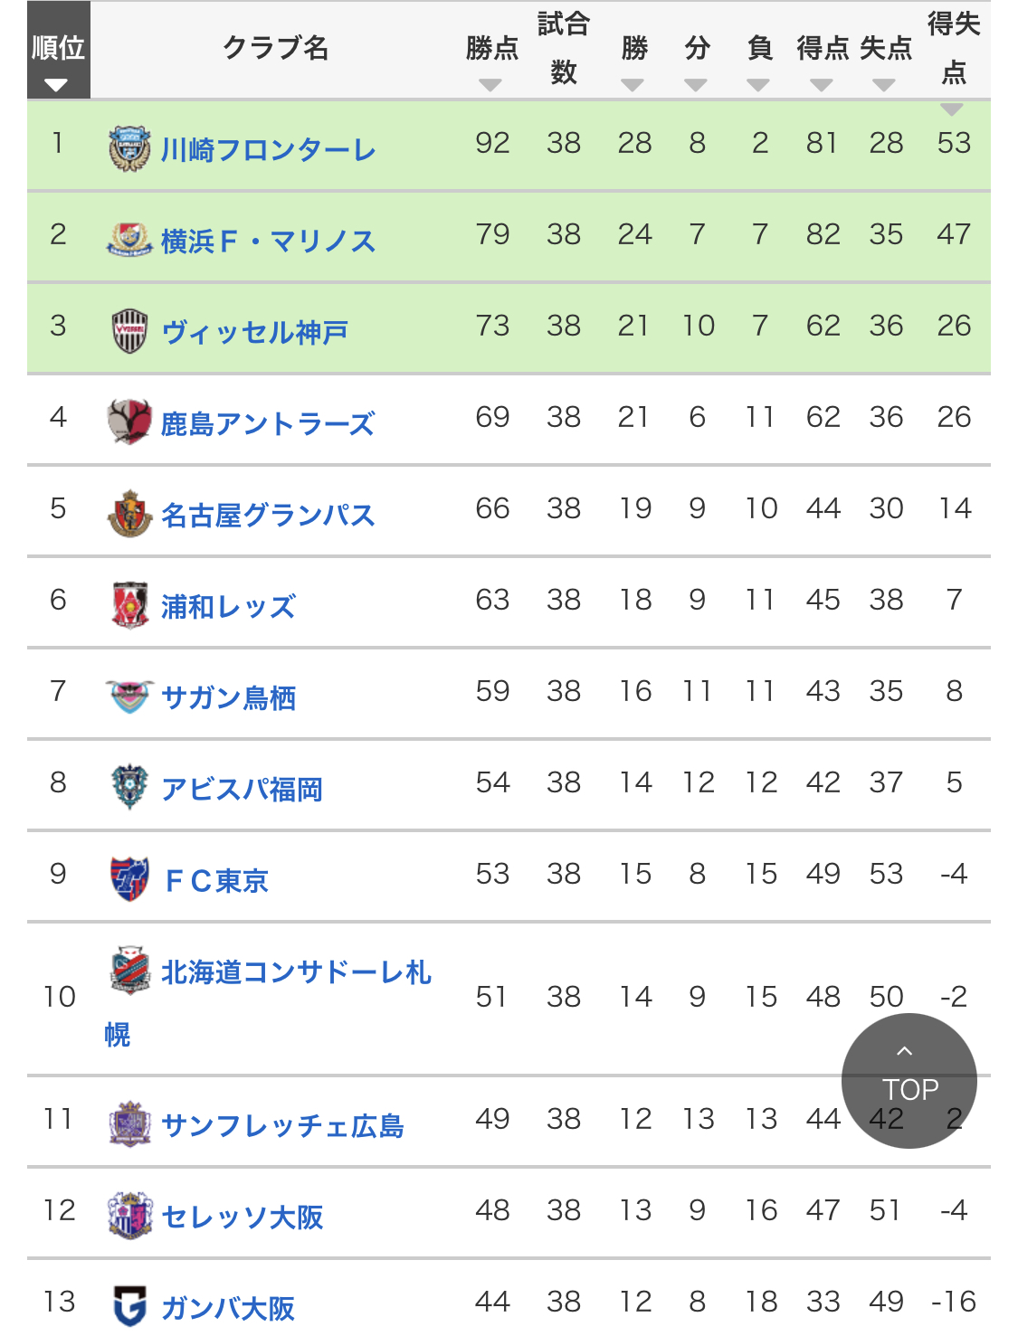Click the Kashima Antlers crest icon
The image size is (1018, 1336).
129,422
